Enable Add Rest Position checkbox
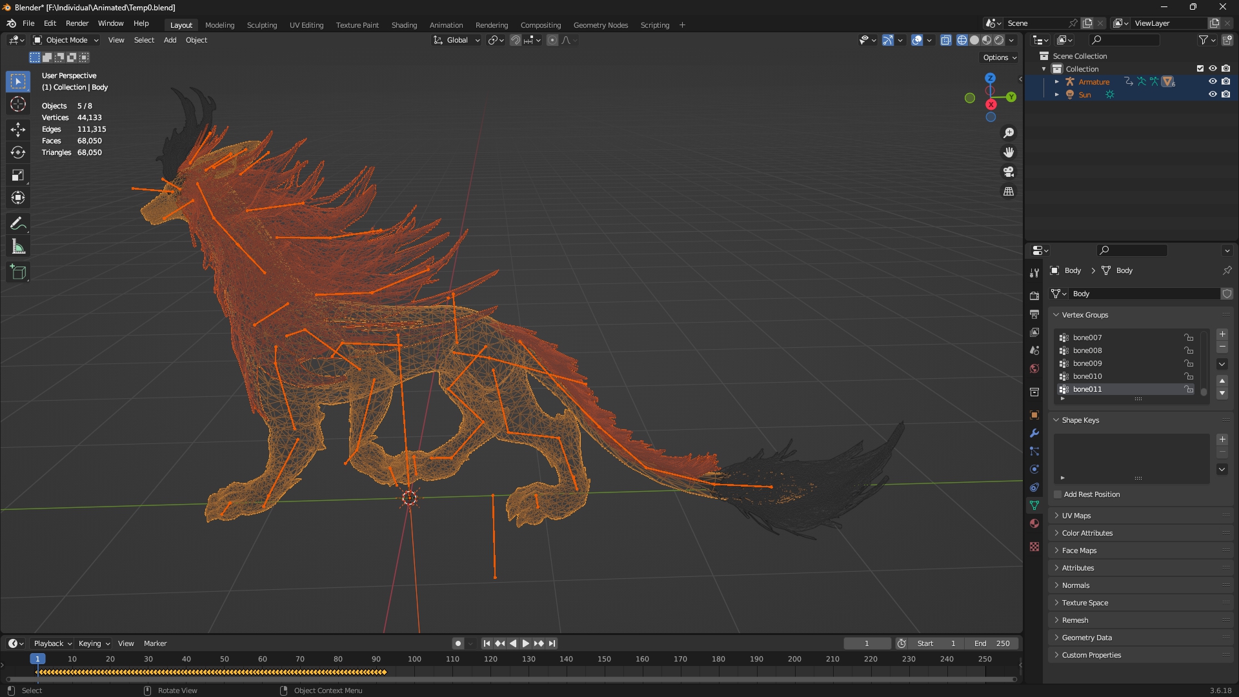Screen dimensions: 1239x697 pyautogui.click(x=1058, y=494)
